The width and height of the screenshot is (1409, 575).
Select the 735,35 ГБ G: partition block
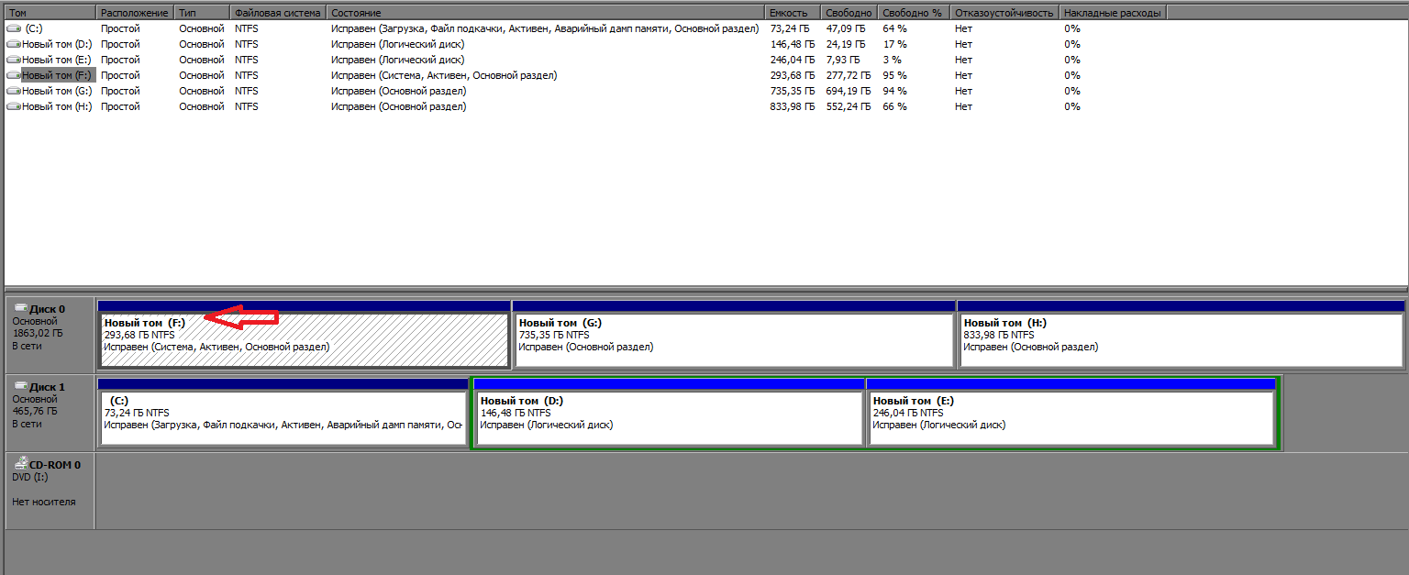click(x=733, y=341)
